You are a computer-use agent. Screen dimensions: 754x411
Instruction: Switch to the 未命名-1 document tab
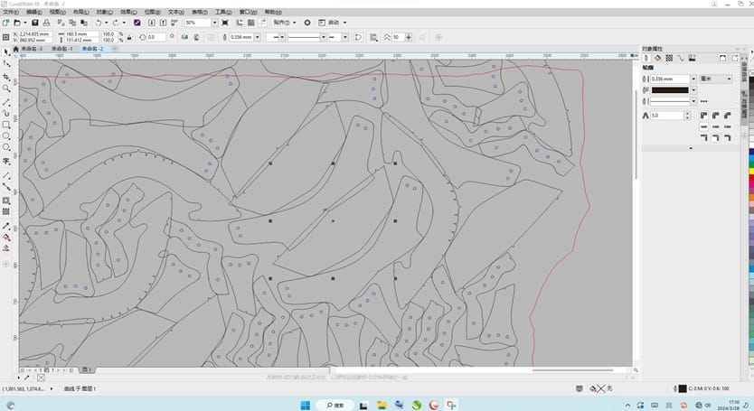pyautogui.click(x=62, y=49)
